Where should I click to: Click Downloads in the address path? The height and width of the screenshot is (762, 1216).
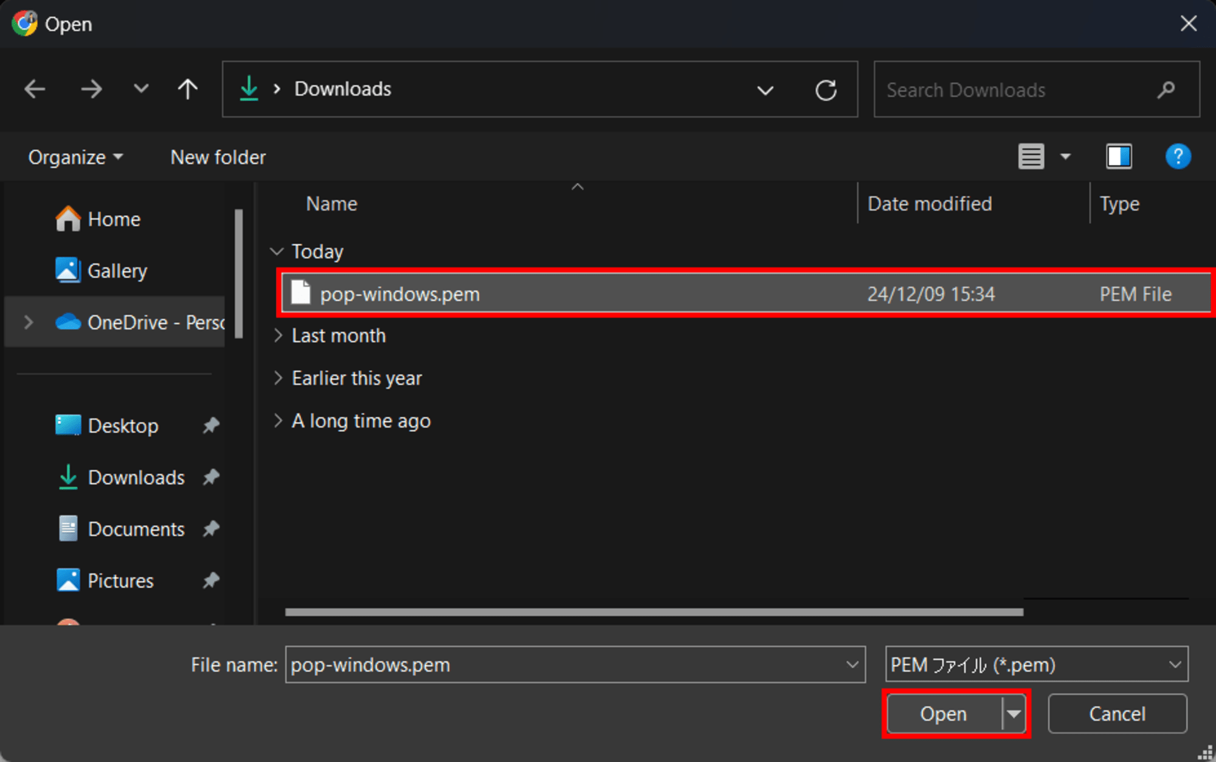[x=343, y=89]
